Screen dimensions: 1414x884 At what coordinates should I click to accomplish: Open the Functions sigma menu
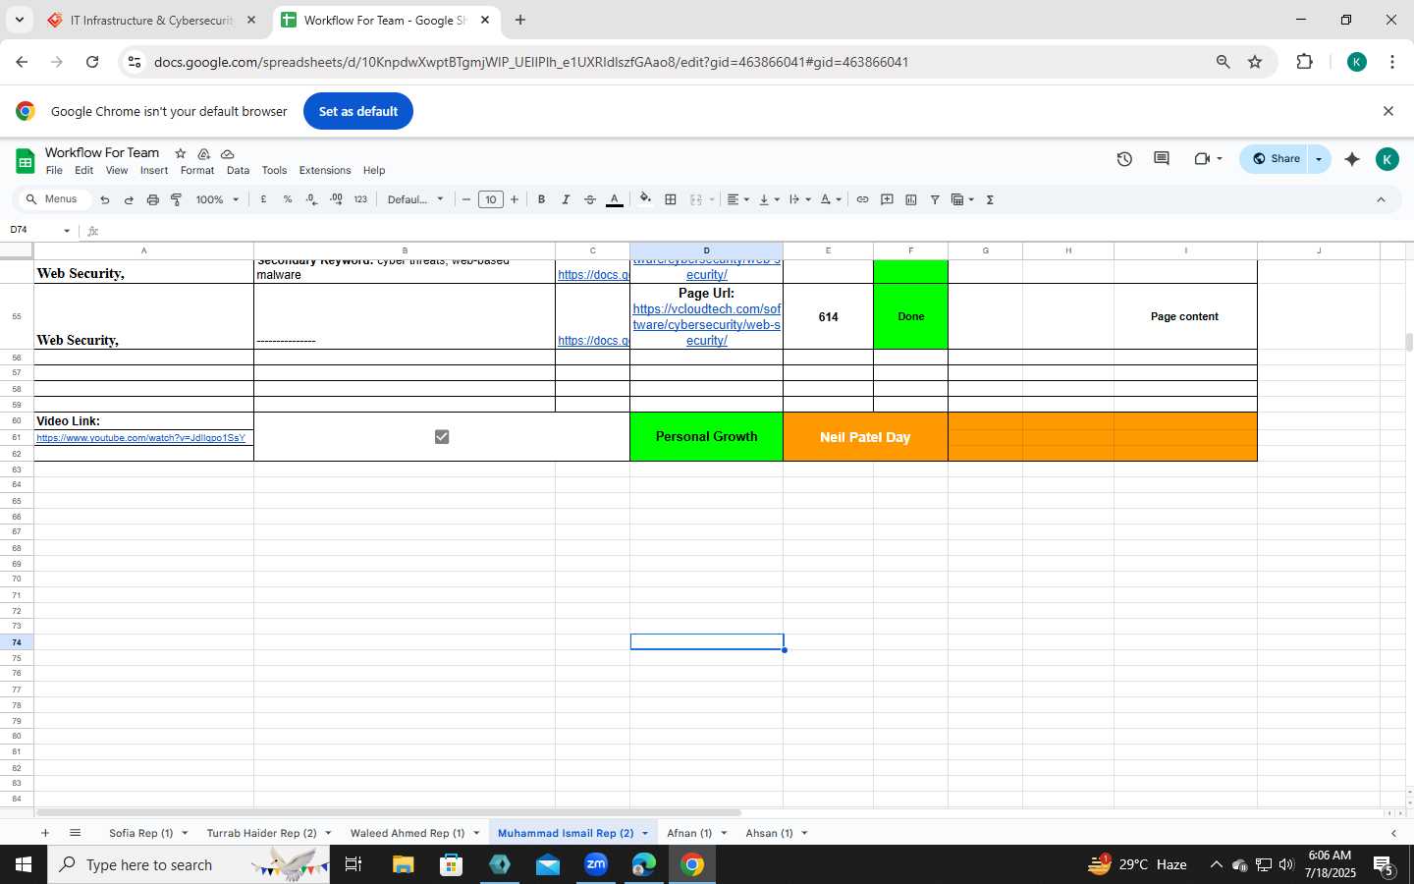point(990,199)
